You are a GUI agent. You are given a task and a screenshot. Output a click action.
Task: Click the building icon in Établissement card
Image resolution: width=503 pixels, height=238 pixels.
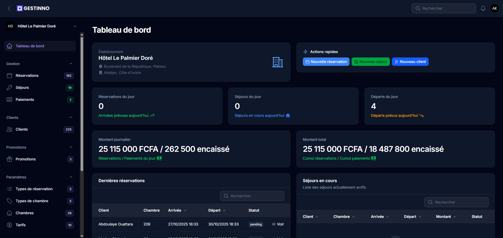pos(278,62)
